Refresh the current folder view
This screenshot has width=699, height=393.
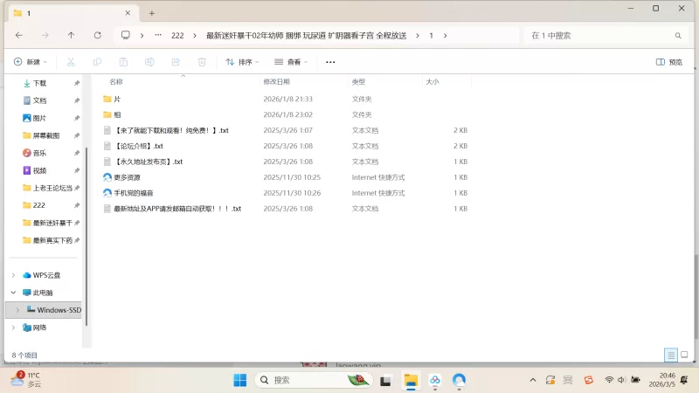tap(96, 35)
